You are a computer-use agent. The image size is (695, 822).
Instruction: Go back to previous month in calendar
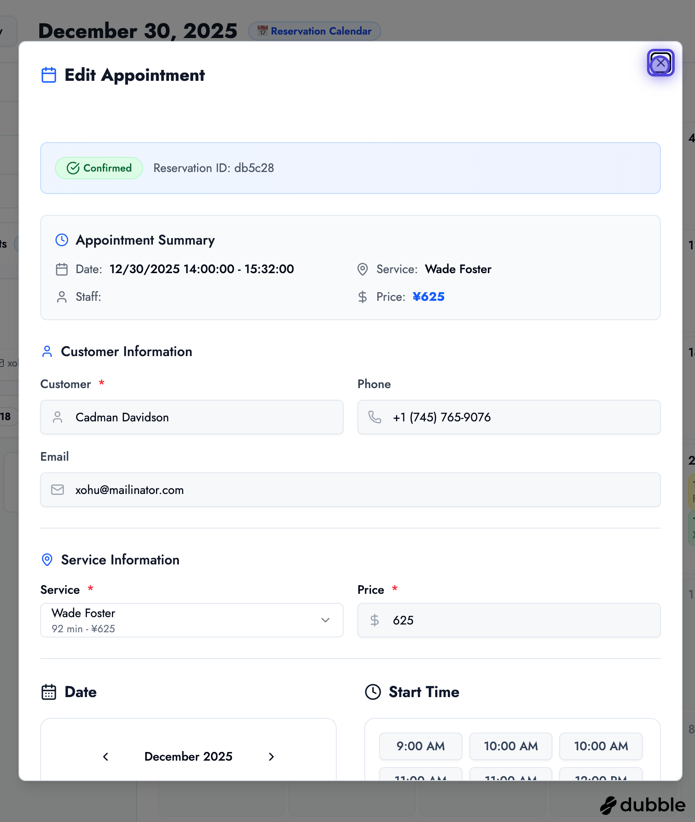click(x=105, y=757)
